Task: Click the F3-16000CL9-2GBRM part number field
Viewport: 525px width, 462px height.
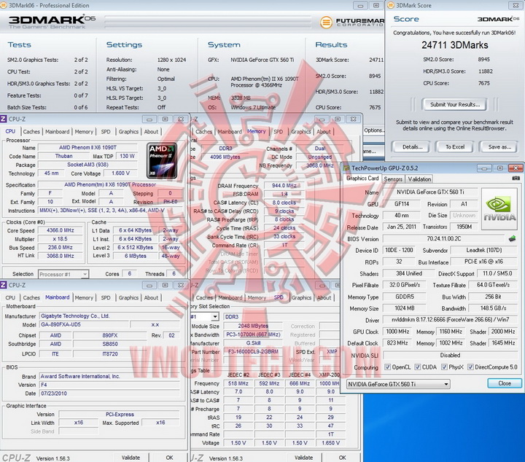Action: click(253, 352)
